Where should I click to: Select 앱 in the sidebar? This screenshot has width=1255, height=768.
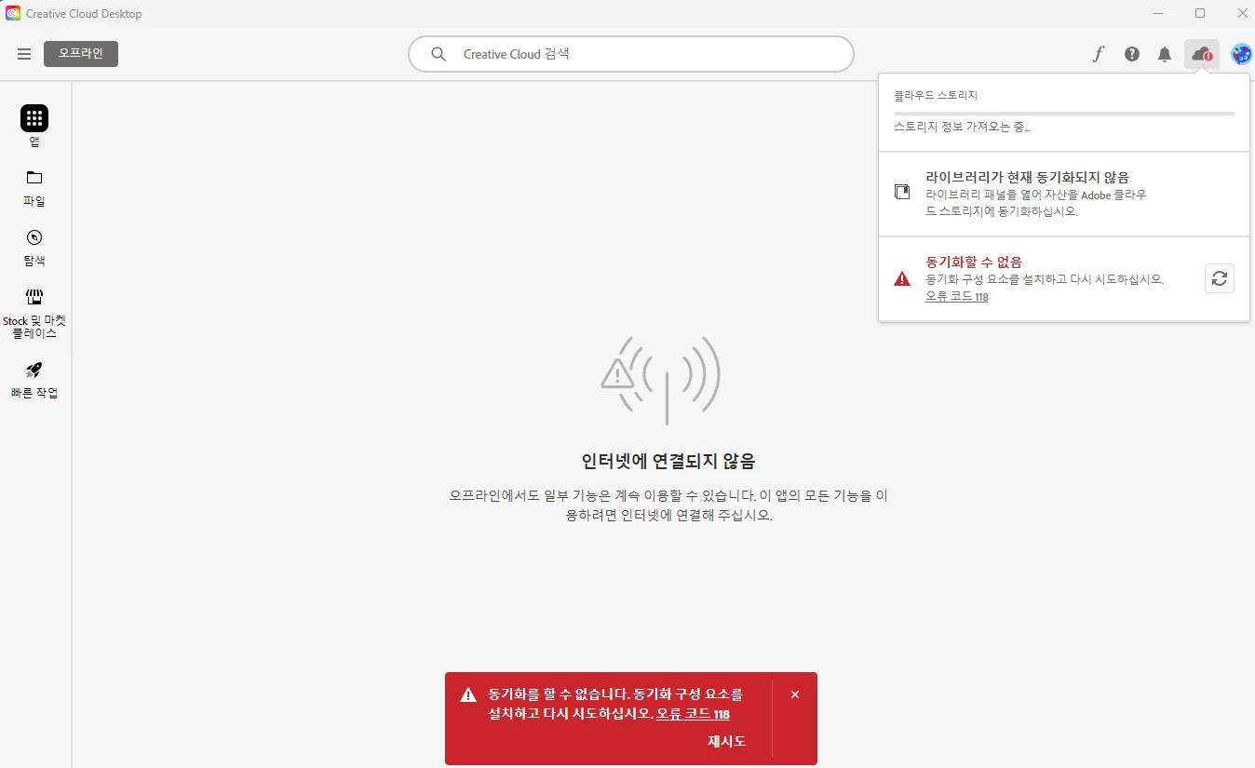(34, 127)
